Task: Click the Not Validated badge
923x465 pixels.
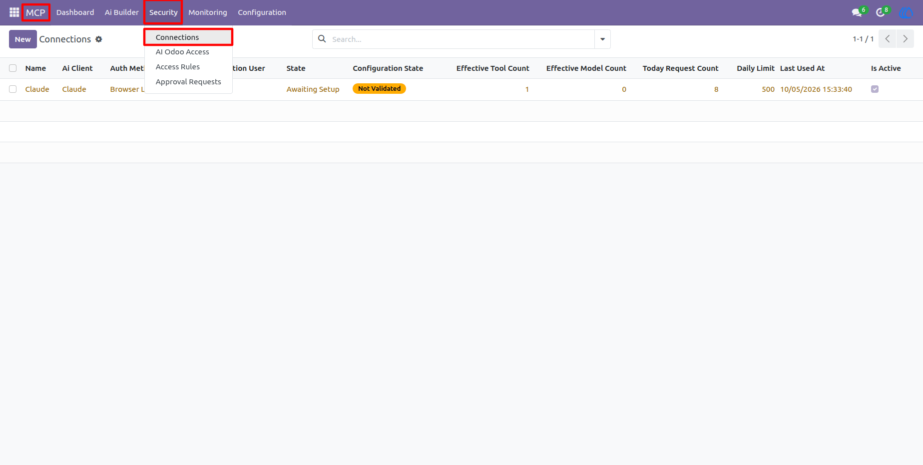Action: click(x=379, y=89)
